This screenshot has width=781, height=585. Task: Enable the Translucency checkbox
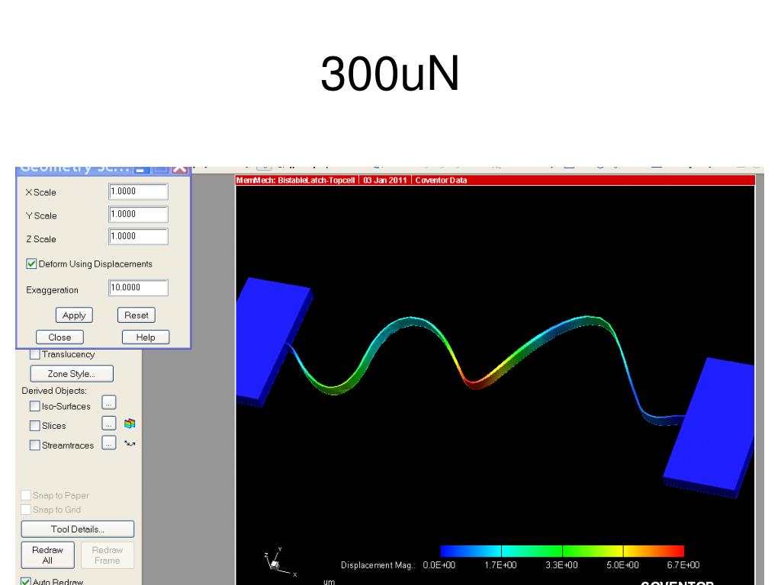[x=35, y=355]
